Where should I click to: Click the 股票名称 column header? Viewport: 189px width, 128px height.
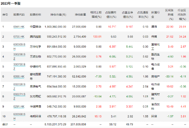[35, 15]
